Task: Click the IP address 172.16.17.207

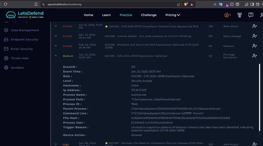Action: tap(139, 90)
